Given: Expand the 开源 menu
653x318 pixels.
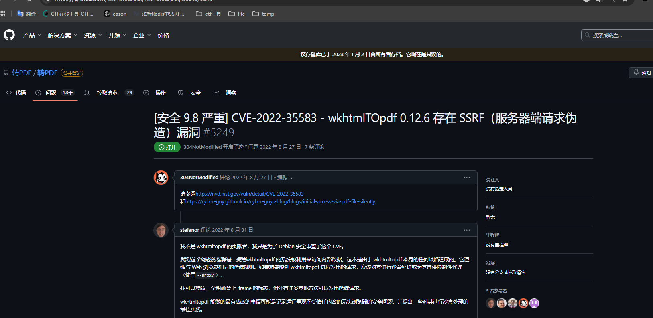Looking at the screenshot, I should 117,35.
